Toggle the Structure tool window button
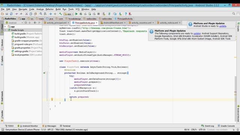240x135 pixels. [x=2, y=45]
